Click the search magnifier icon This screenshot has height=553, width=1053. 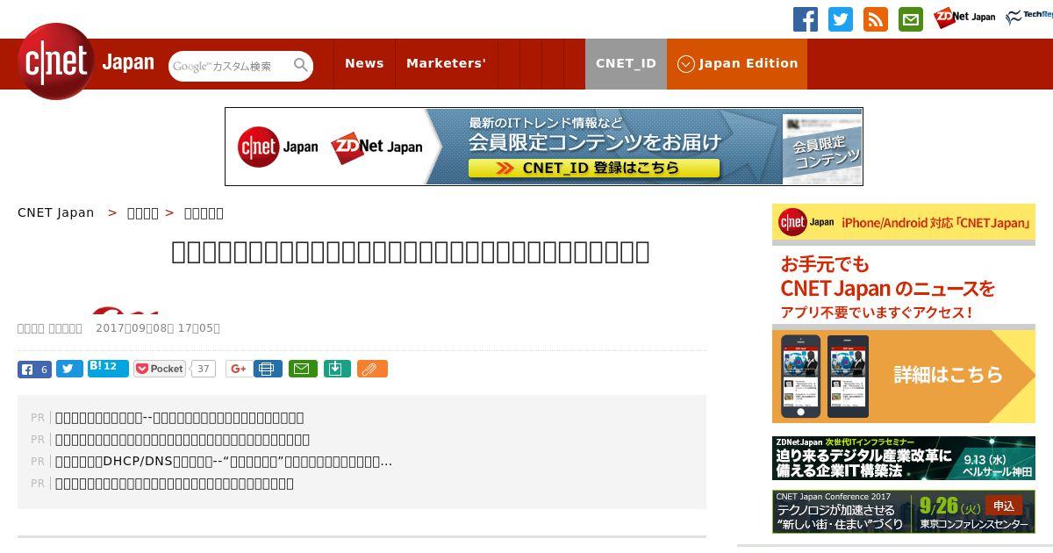[301, 65]
